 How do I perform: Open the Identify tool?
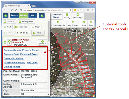click(67, 16)
